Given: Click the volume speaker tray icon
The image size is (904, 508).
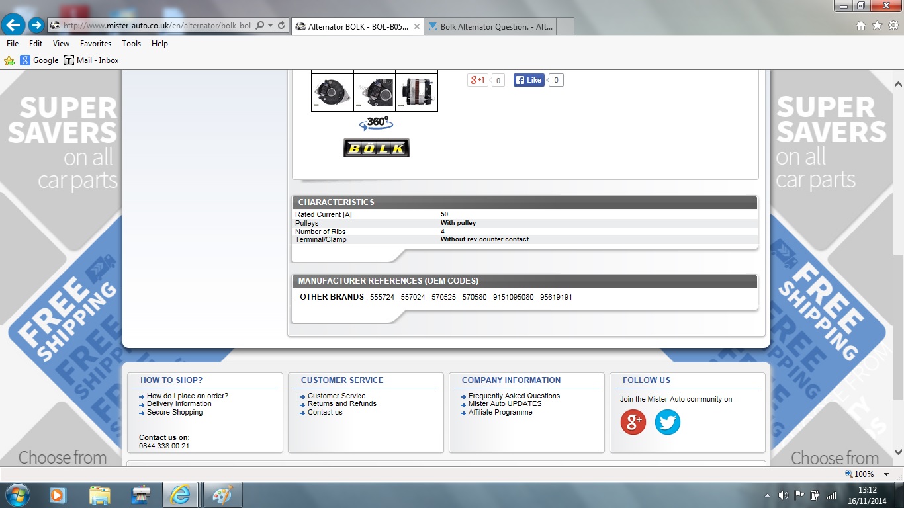Looking at the screenshot, I should 784,495.
